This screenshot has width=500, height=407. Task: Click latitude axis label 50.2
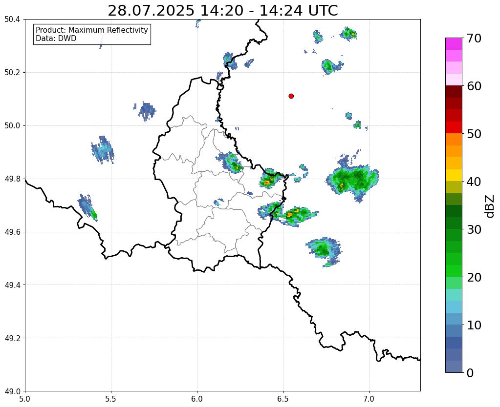point(12,73)
